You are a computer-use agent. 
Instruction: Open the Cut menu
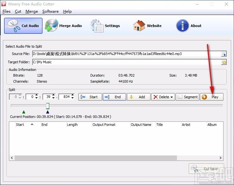click(x=18, y=11)
